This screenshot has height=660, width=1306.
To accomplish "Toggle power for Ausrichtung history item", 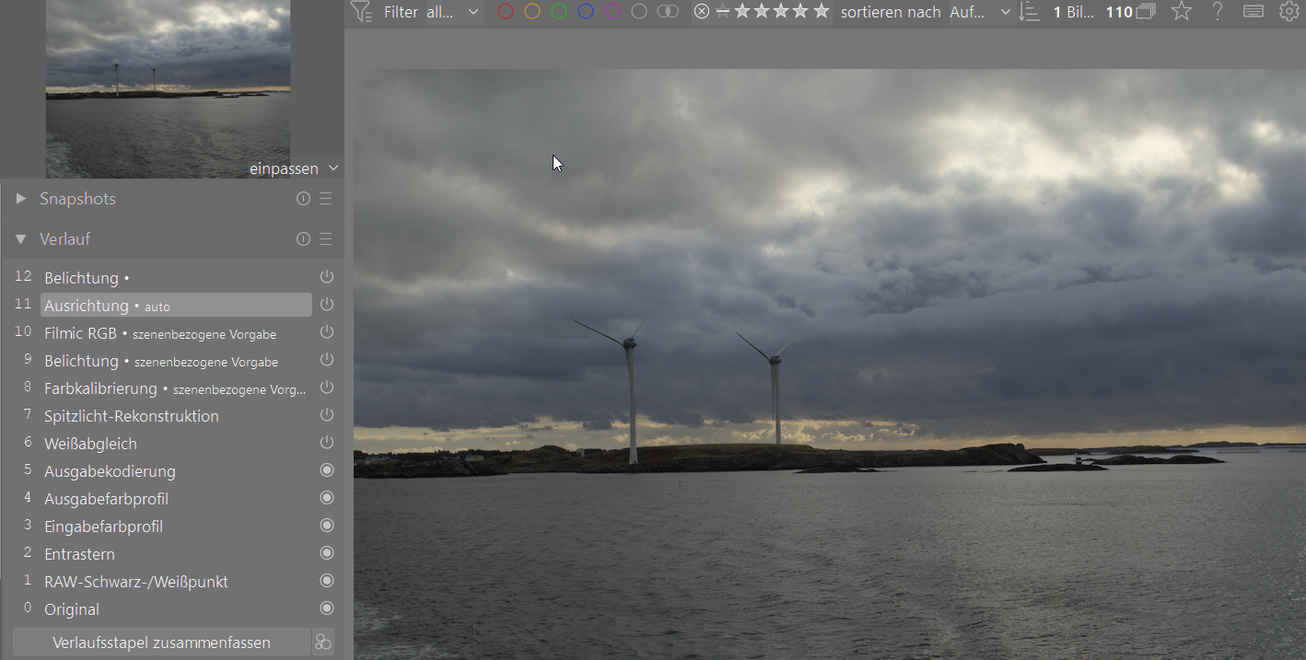I will tap(326, 305).
